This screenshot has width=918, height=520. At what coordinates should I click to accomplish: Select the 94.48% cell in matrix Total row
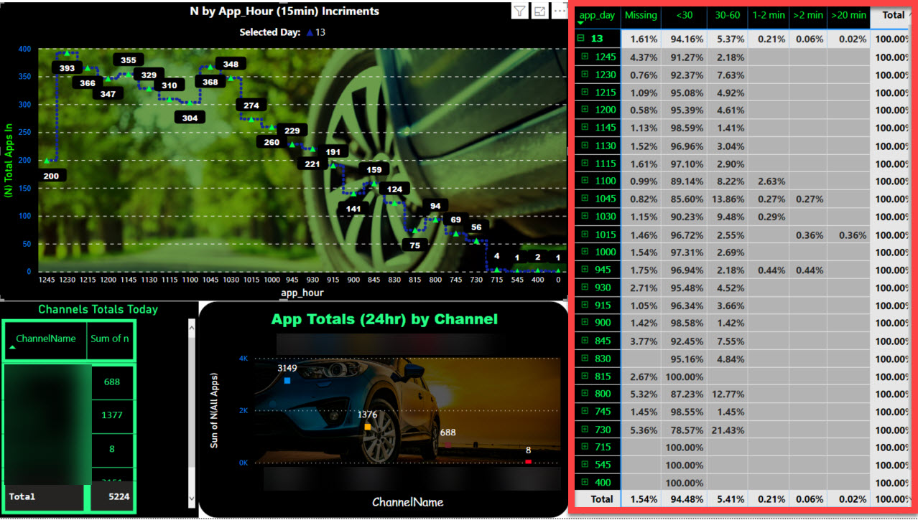(x=684, y=499)
